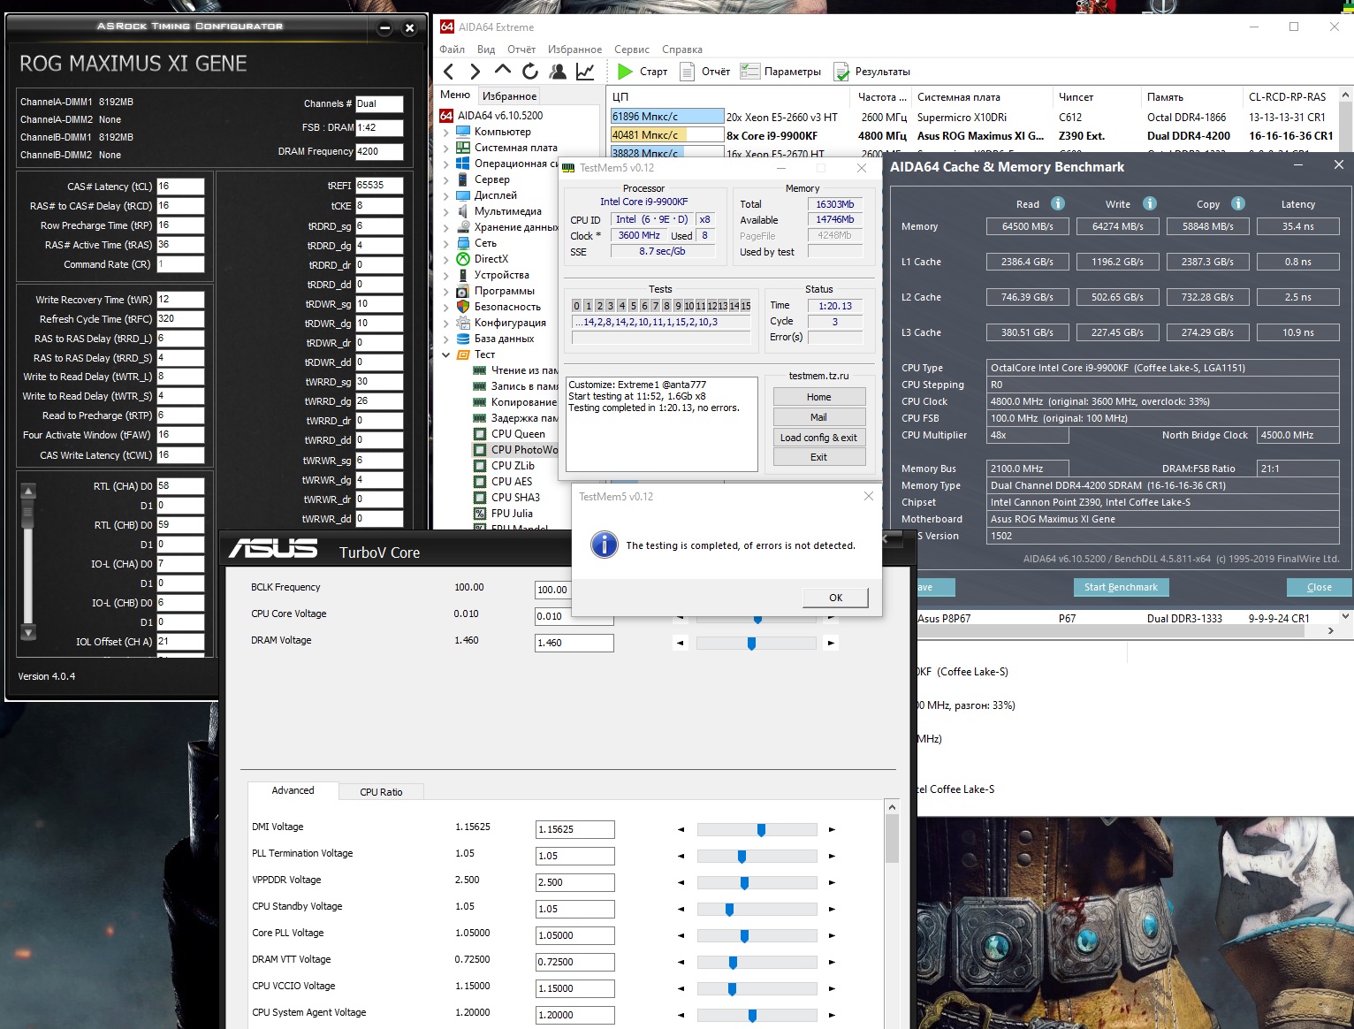Select the Безопасность shield icon in the tree
This screenshot has width=1354, height=1029.
[463, 307]
